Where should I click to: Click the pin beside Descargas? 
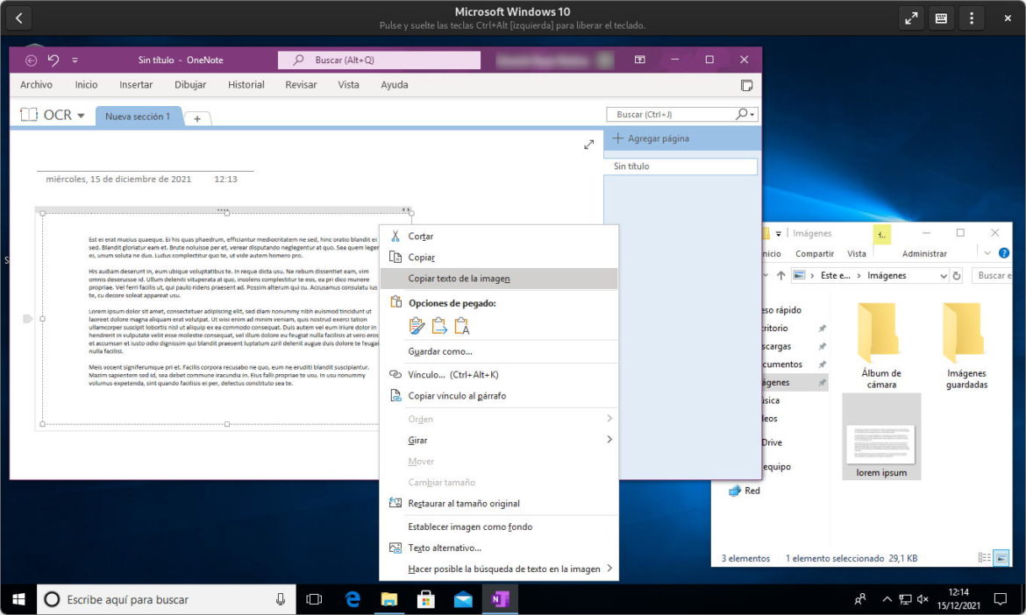821,346
